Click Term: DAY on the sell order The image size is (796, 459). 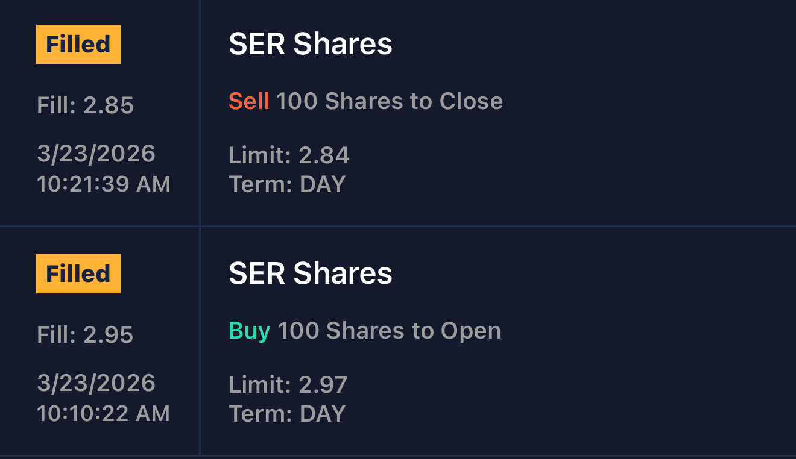pyautogui.click(x=287, y=184)
